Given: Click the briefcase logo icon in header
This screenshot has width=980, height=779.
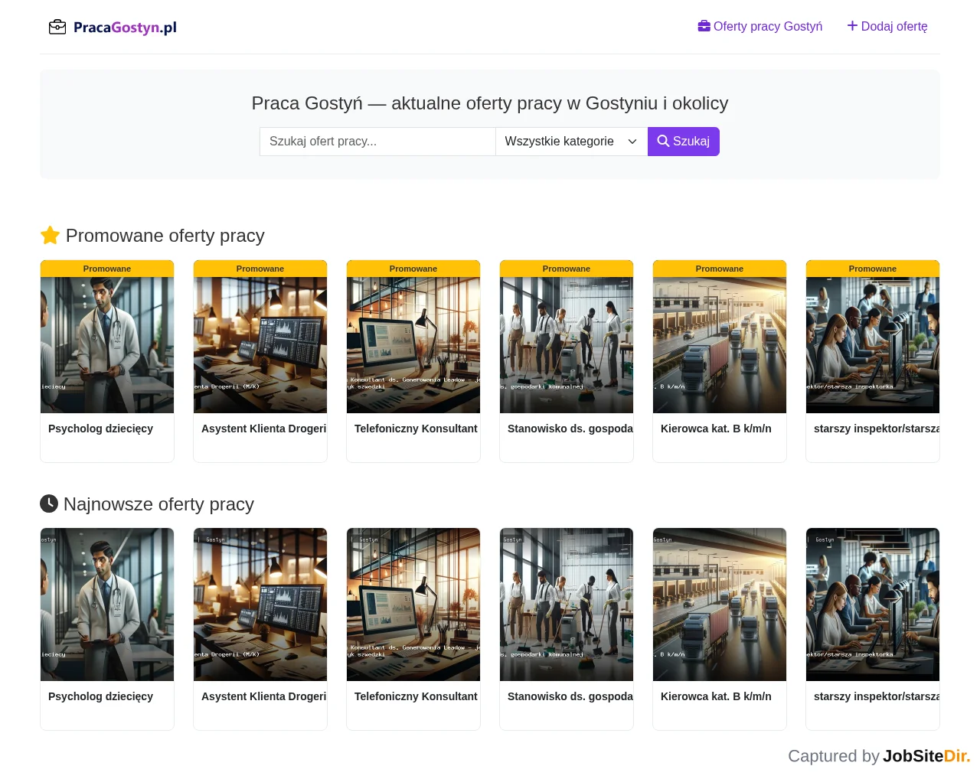Looking at the screenshot, I should pyautogui.click(x=57, y=28).
